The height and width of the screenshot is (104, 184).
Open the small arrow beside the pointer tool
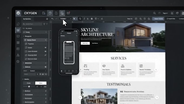[77, 19]
